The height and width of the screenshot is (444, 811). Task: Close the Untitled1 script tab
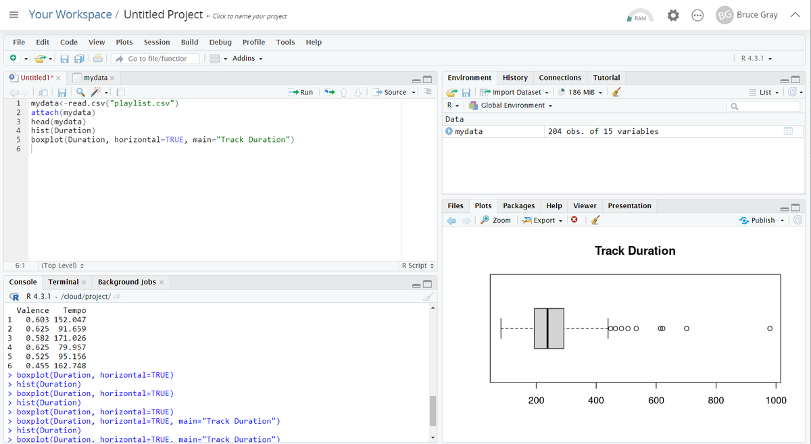point(58,78)
